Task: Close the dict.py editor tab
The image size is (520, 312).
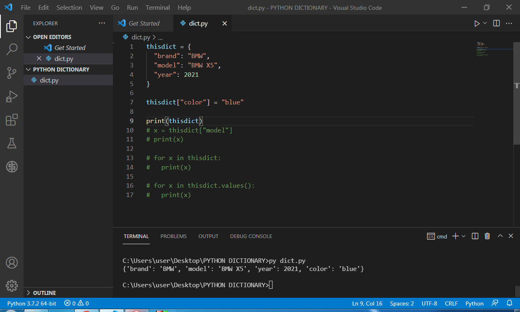Action: coord(224,24)
